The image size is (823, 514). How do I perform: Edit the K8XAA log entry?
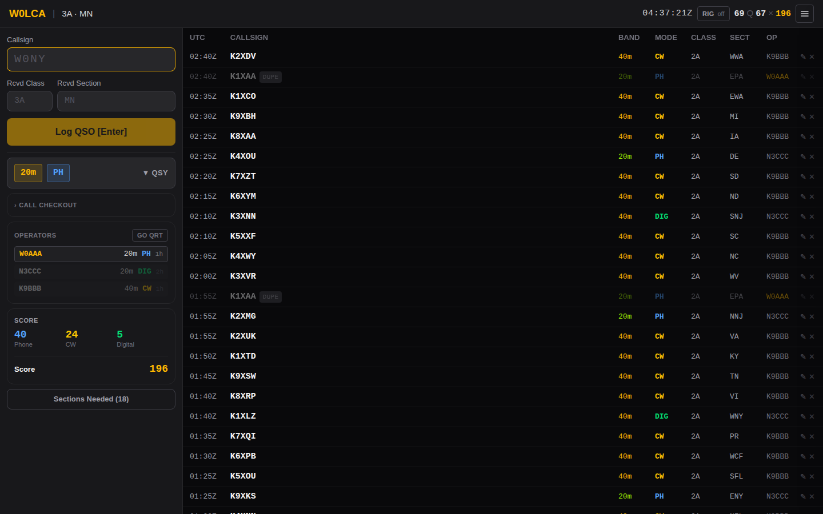pyautogui.click(x=803, y=136)
